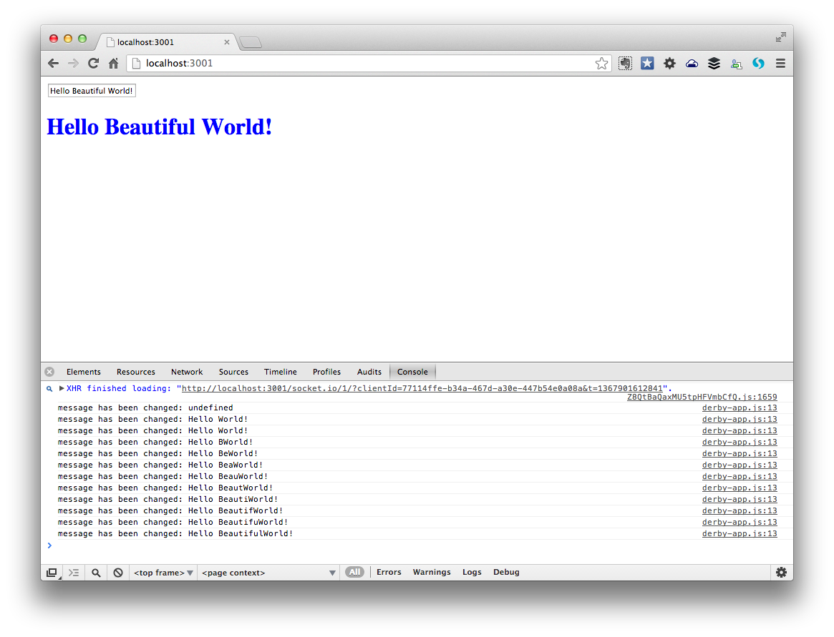Click the stacked-layers extension icon

714,63
